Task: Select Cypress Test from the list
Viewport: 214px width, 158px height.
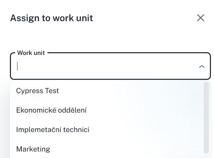Action: pos(38,91)
